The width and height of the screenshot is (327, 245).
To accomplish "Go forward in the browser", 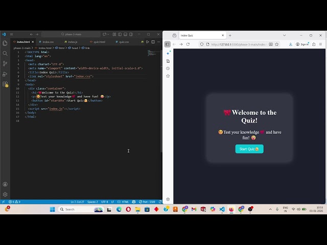I will coord(181,44).
